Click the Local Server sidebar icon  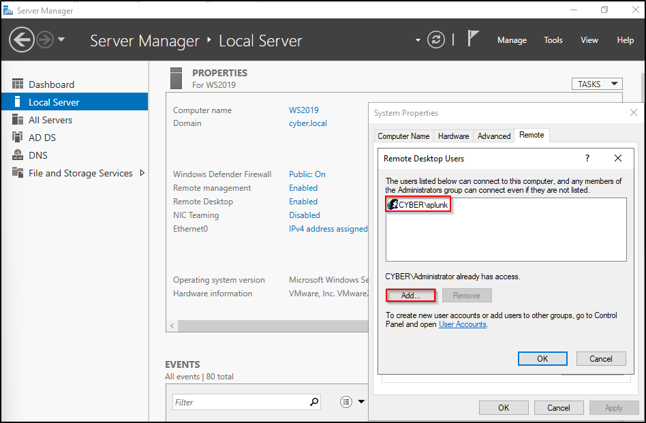click(x=17, y=101)
